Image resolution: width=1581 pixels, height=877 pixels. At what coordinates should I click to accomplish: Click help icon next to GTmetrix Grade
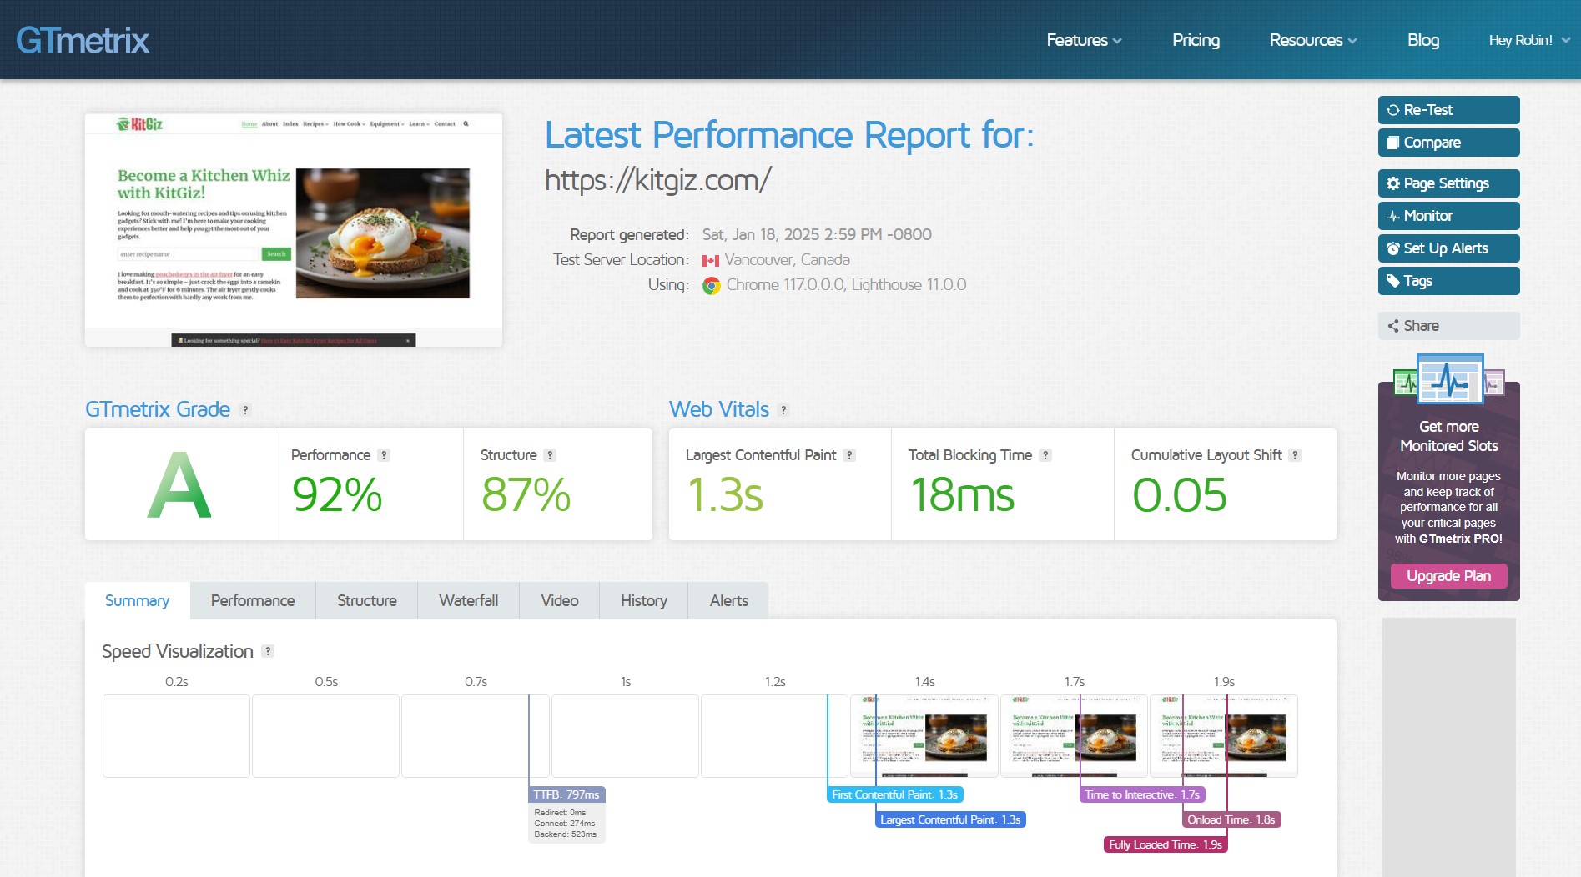point(245,410)
